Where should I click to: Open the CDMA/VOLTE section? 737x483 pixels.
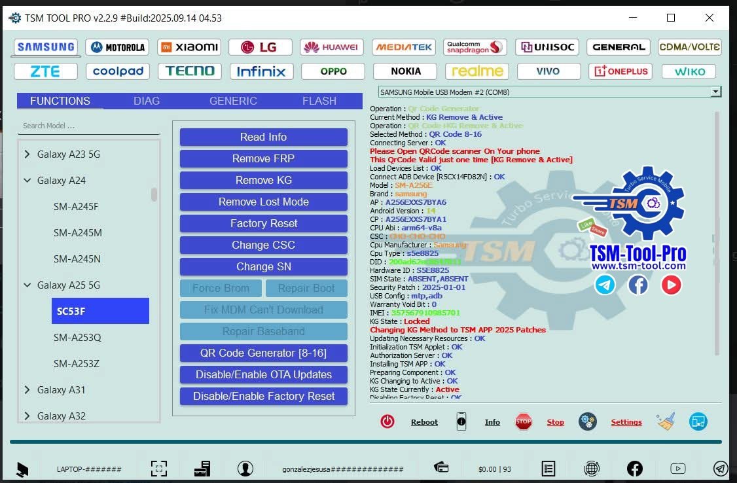(x=689, y=47)
